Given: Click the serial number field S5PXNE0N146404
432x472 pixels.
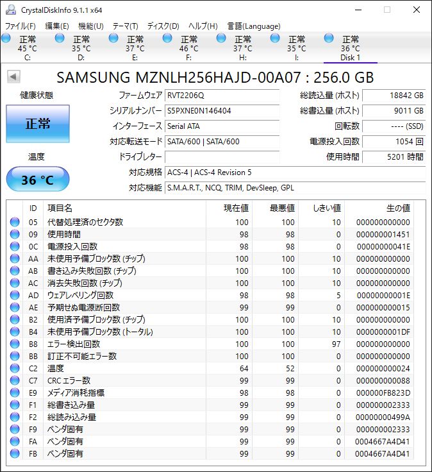Looking at the screenshot, I should point(222,111).
